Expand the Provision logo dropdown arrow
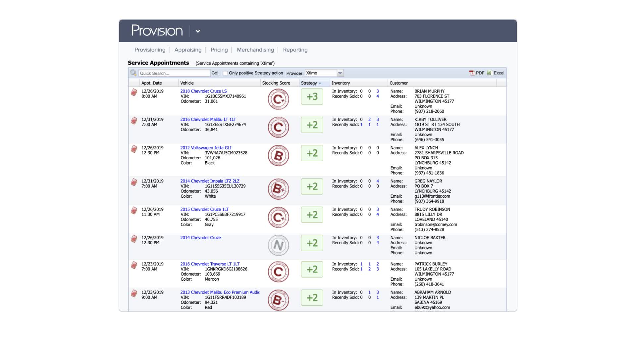 (x=198, y=31)
